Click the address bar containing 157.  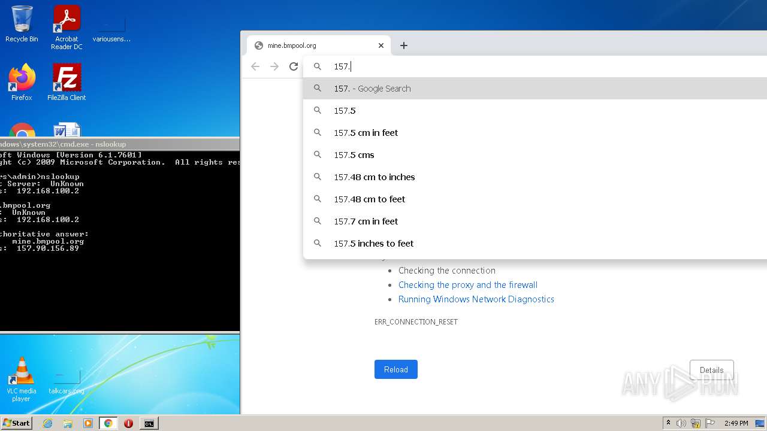point(535,66)
